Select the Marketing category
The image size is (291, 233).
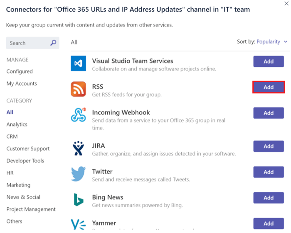(x=18, y=185)
